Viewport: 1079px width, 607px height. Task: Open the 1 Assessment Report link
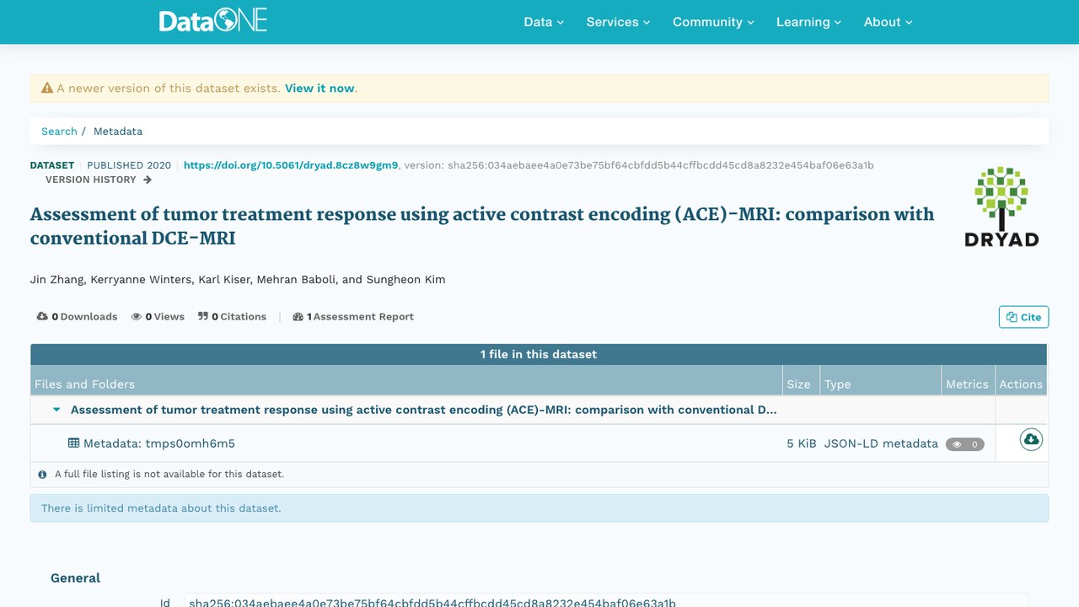click(x=353, y=317)
